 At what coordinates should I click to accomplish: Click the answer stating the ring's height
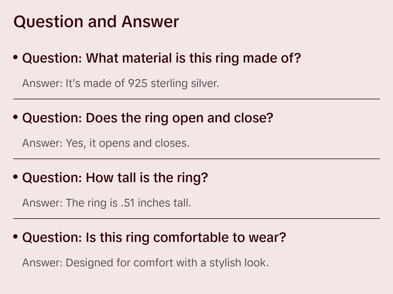tap(106, 203)
